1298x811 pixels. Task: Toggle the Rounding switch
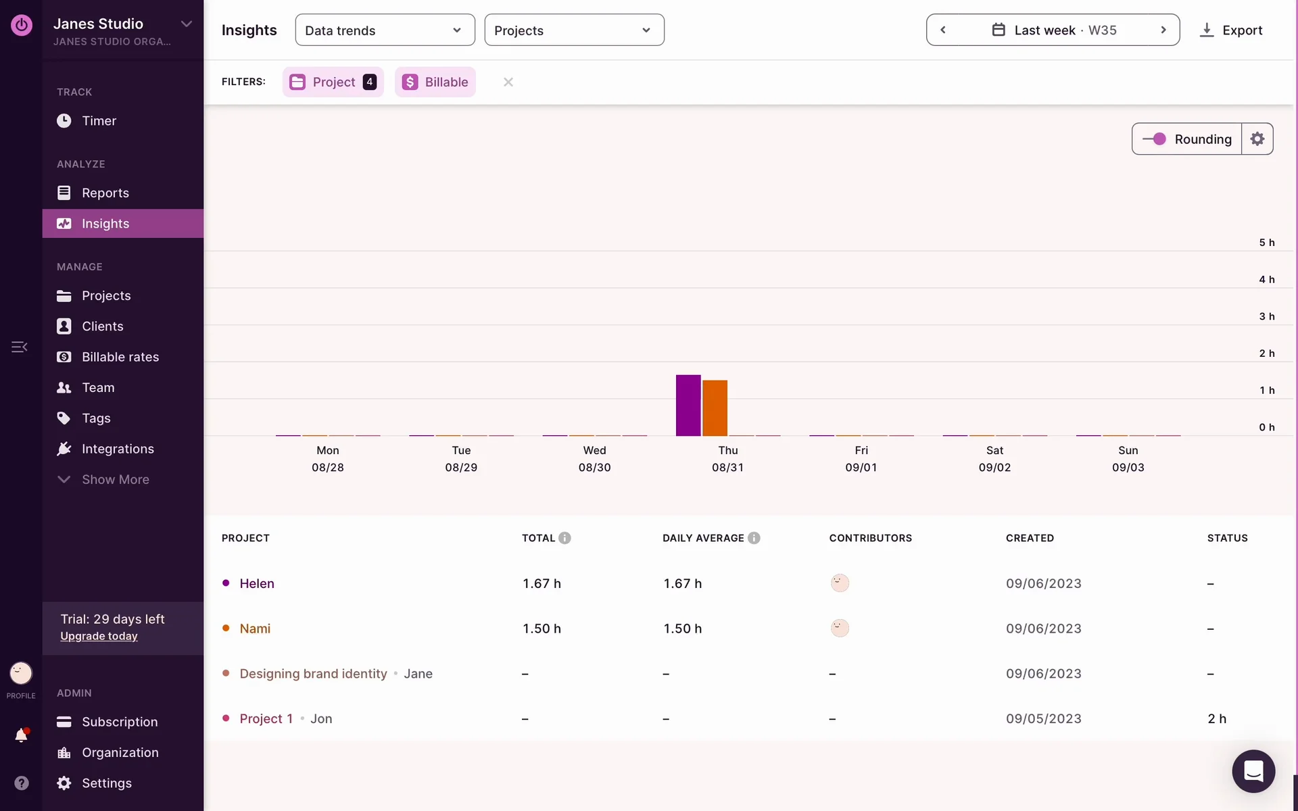[x=1155, y=139]
